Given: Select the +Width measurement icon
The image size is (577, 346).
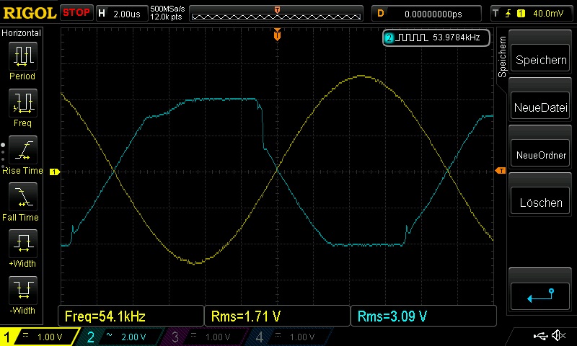Looking at the screenshot, I should click(23, 243).
